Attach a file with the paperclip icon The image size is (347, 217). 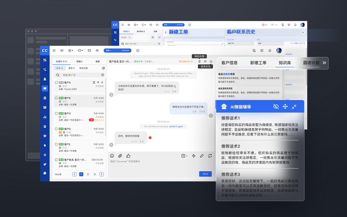[120, 156]
